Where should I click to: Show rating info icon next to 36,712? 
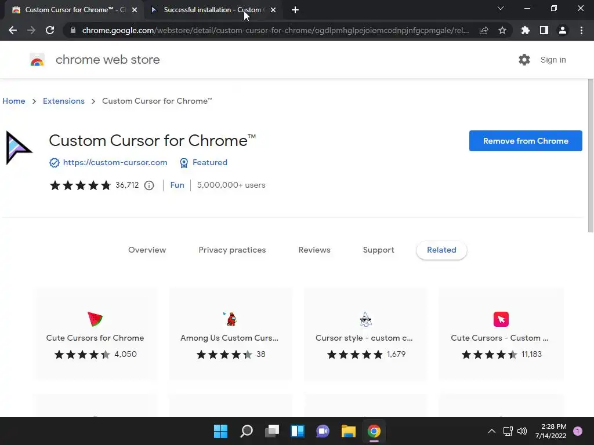[149, 185]
